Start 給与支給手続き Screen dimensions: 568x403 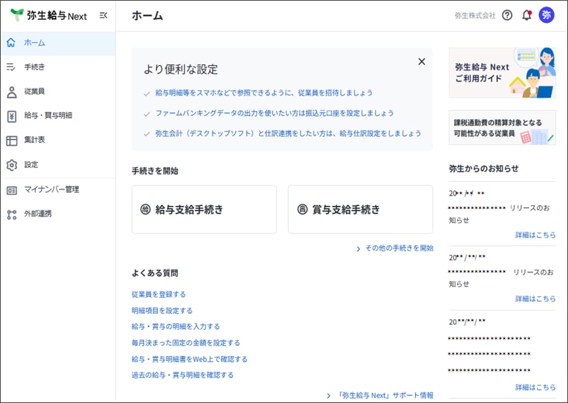click(x=204, y=209)
